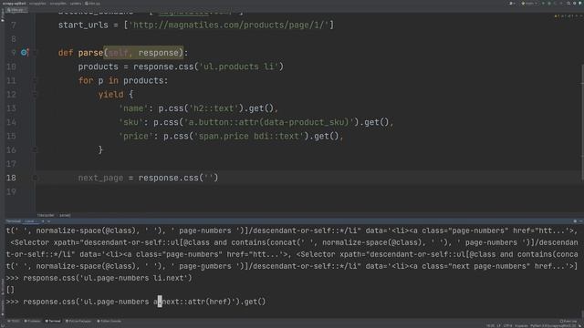Viewport: 584px width, 328px height.
Task: Add a new terminal session with the plus icon
Action: [43, 221]
